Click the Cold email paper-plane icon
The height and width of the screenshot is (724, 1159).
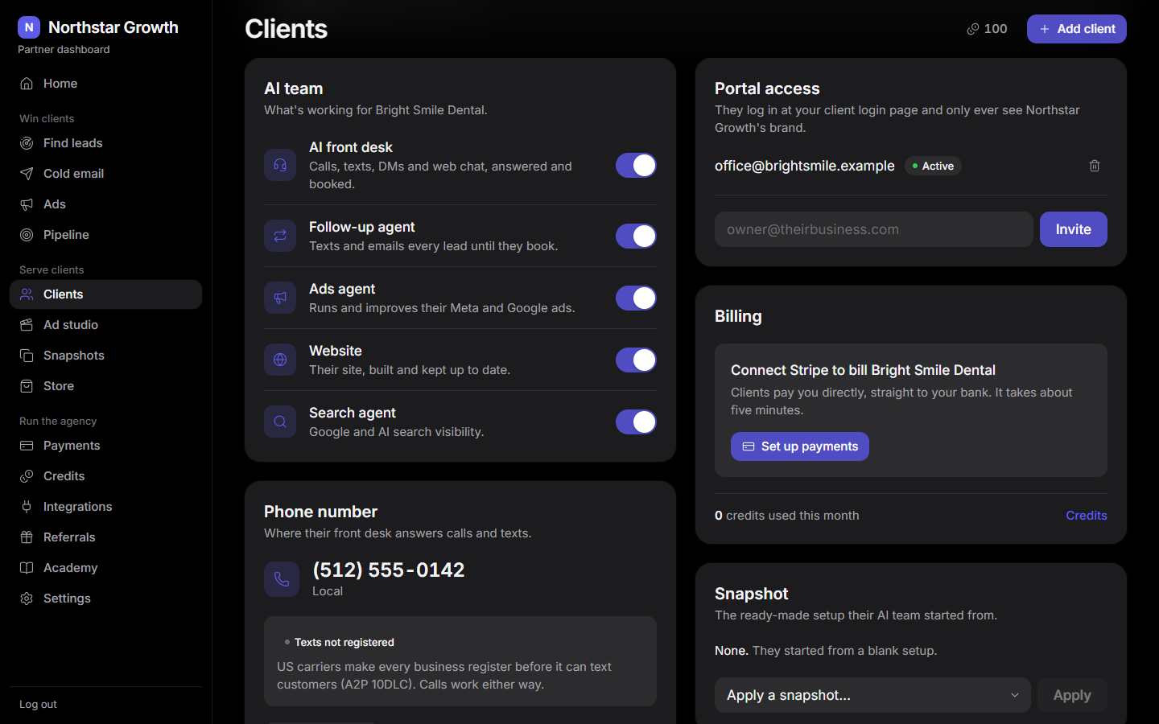[27, 174]
